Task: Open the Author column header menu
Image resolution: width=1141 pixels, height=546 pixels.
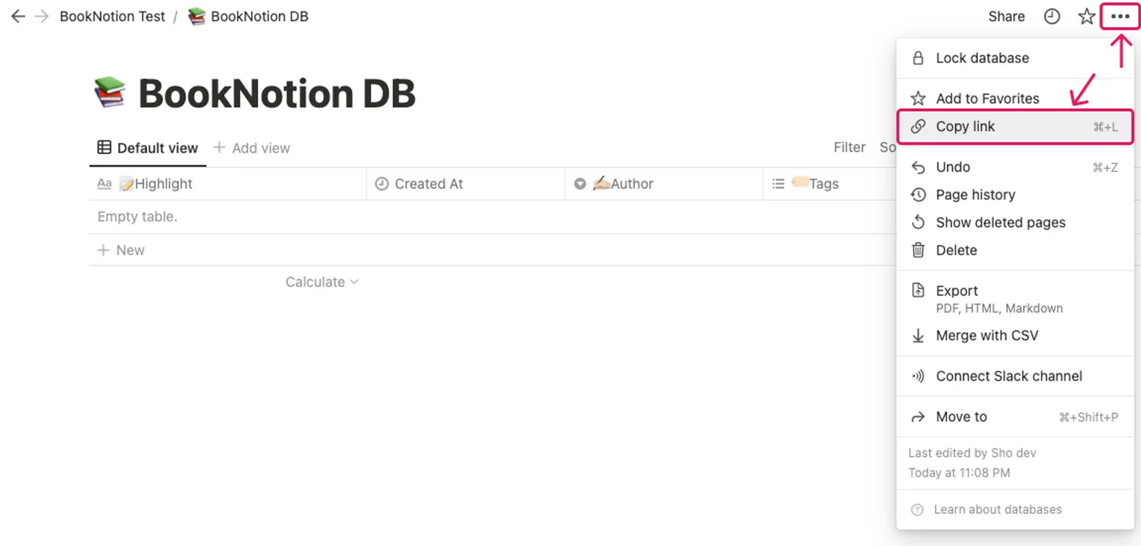Action: click(x=663, y=184)
